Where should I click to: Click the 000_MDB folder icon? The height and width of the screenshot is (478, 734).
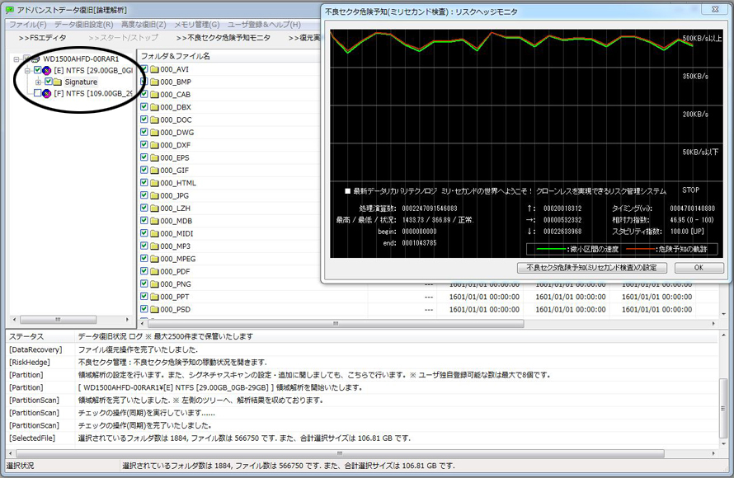[x=154, y=221]
